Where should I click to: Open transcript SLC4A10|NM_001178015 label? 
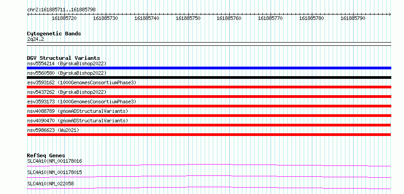click(54, 172)
